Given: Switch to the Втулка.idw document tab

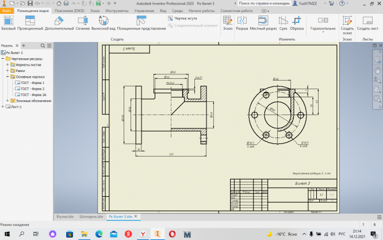Looking at the screenshot, I should tap(66, 217).
